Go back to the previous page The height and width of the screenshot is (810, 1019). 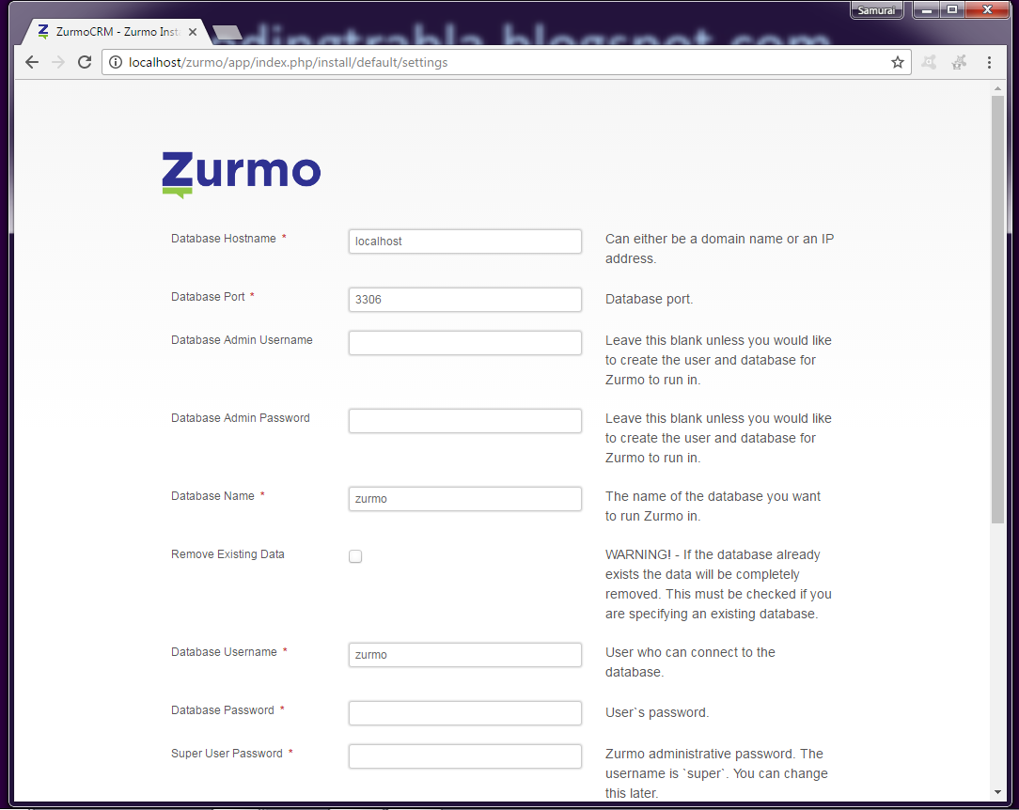click(x=31, y=62)
